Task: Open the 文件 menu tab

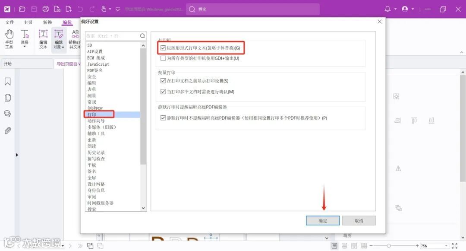Action: click(x=10, y=22)
